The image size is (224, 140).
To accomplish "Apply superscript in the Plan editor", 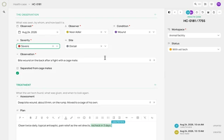I will [59, 118].
